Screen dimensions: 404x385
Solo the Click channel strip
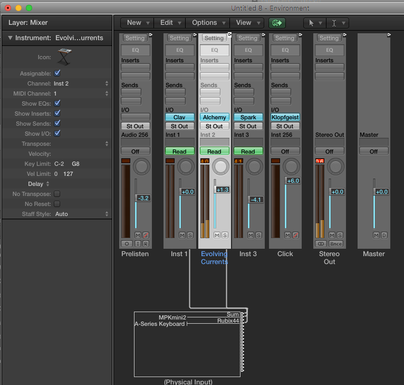coord(296,235)
